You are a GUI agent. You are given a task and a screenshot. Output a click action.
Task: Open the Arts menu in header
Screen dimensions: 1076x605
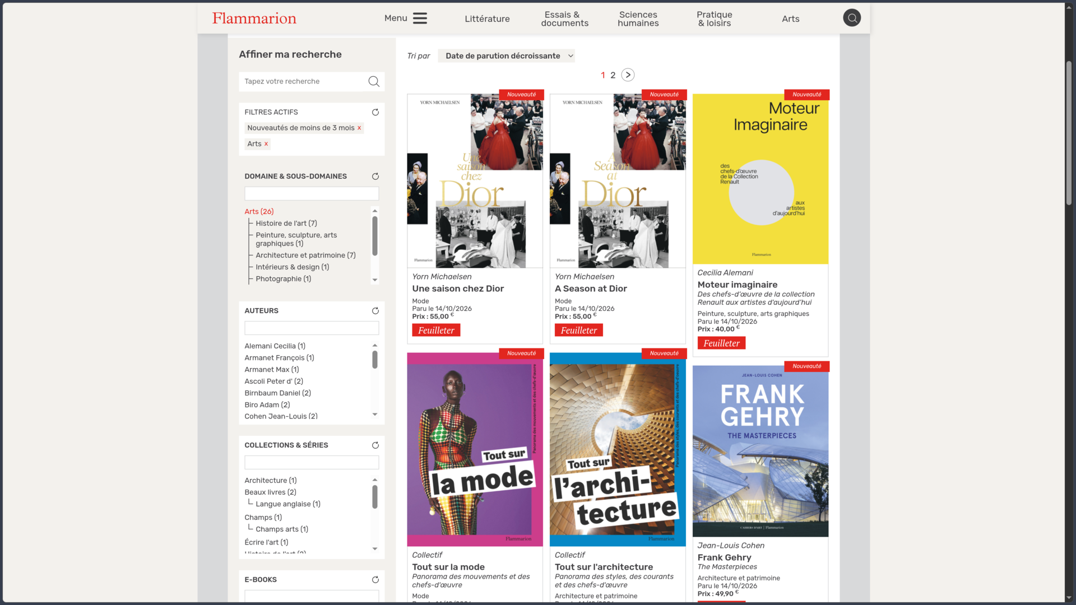[790, 19]
